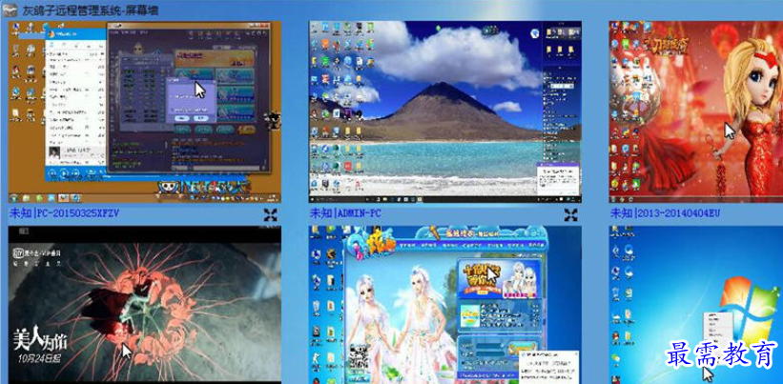Open the thumbnail showing the Windows 7 logo desktop

[696, 305]
